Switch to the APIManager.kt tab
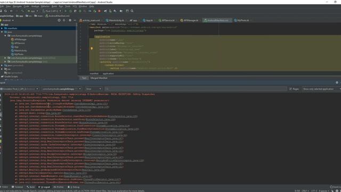The height and width of the screenshot is (192, 341). (191, 20)
